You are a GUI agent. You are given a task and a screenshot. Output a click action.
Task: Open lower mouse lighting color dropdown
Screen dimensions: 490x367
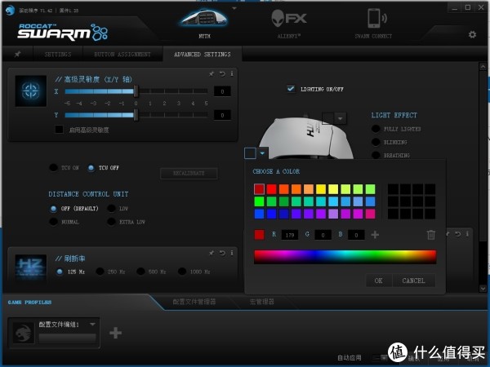click(262, 153)
